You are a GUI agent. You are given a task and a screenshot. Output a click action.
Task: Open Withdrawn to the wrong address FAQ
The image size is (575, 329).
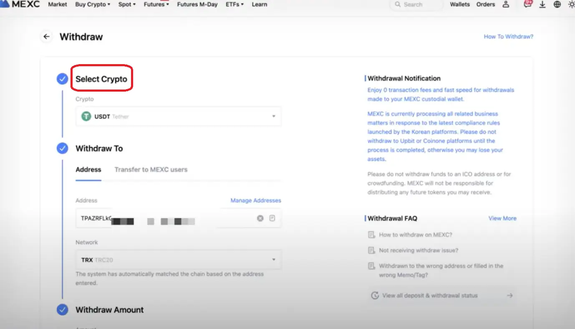[441, 270]
